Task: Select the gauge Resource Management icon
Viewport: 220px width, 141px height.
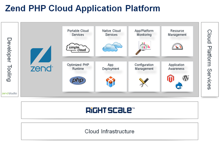Action: point(177,46)
